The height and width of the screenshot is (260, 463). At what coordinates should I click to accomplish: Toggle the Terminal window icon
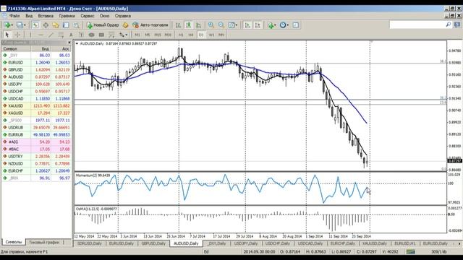tap(66, 25)
